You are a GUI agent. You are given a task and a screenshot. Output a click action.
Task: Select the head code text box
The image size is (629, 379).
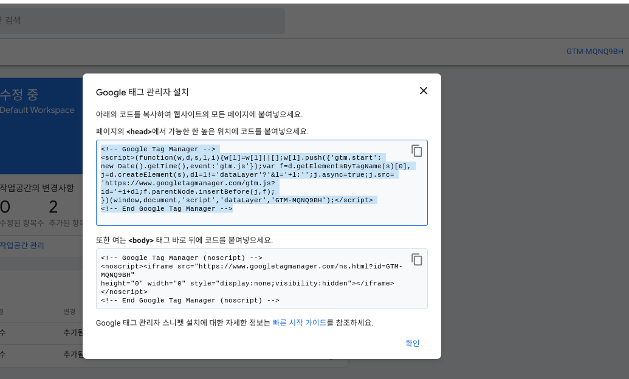(261, 183)
